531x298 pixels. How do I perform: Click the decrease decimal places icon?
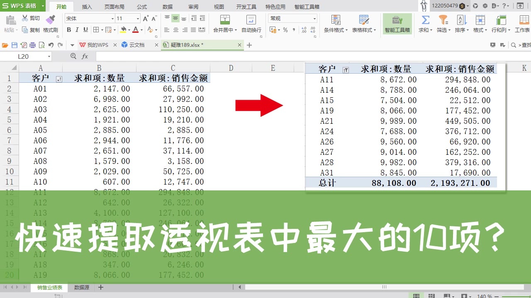(313, 30)
